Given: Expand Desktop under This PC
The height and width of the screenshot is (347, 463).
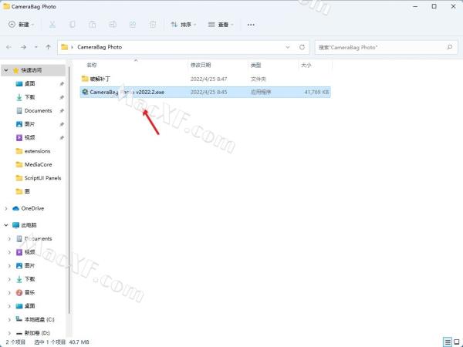Looking at the screenshot, I should pos(9,306).
